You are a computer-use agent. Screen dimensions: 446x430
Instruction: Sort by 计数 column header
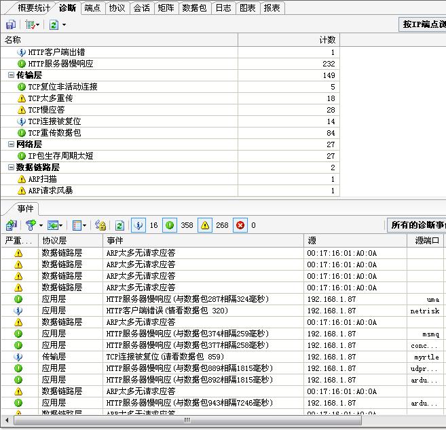[x=289, y=40]
